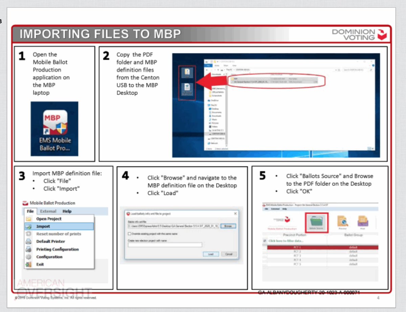
Task: Close the Load ballots info dialog
Action: pyautogui.click(x=235, y=214)
